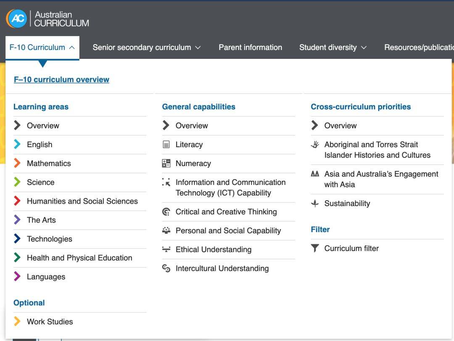
Task: Open the Sustainability priority link
Action: pyautogui.click(x=347, y=204)
